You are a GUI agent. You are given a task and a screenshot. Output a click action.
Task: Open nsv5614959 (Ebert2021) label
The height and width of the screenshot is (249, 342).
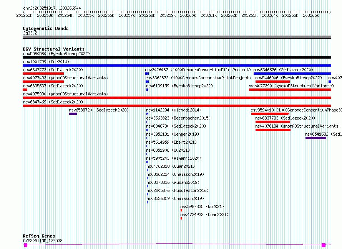(171, 142)
